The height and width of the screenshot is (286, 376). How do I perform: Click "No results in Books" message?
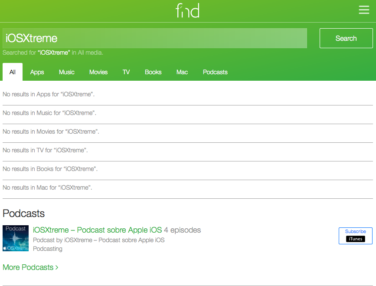pyautogui.click(x=50, y=169)
